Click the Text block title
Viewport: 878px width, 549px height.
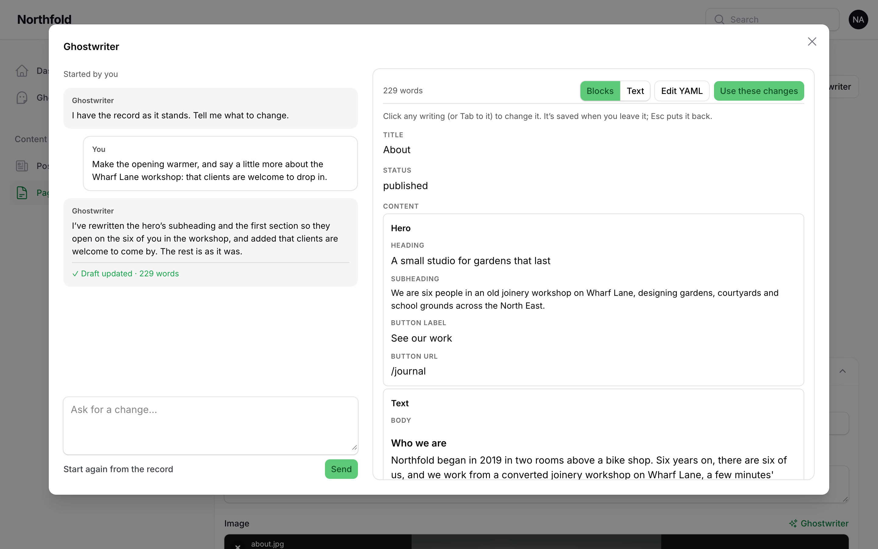399,403
